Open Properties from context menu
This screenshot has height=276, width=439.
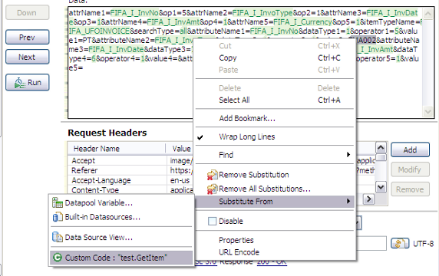[x=276, y=240]
